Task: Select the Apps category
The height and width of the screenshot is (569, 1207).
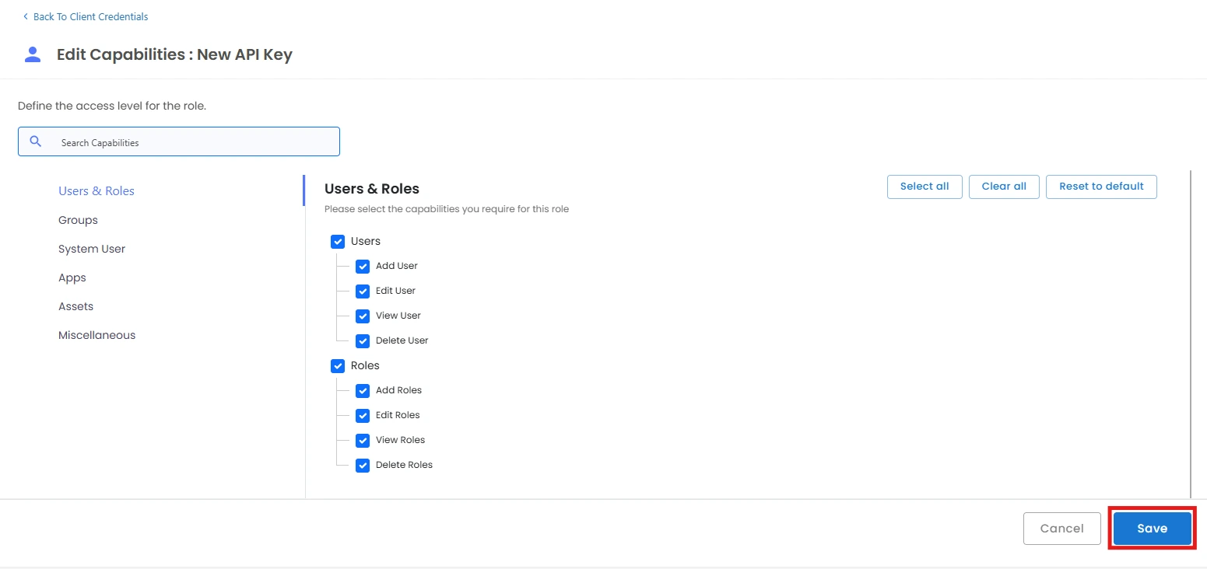Action: (x=72, y=278)
